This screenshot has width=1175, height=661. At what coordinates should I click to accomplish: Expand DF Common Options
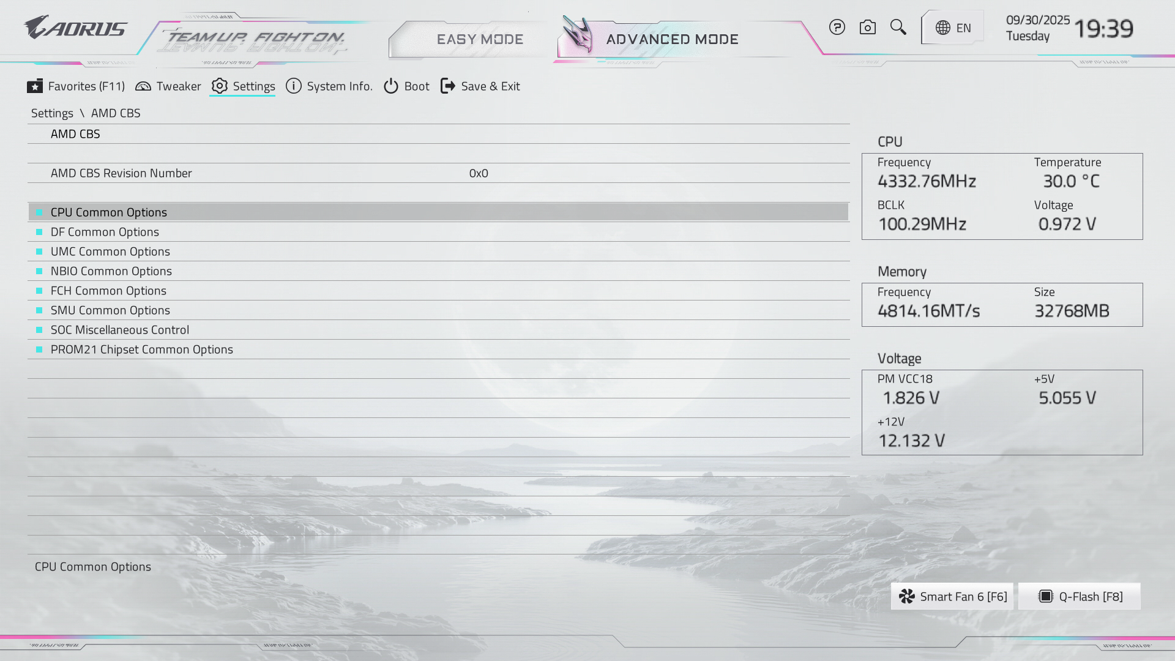click(x=105, y=232)
